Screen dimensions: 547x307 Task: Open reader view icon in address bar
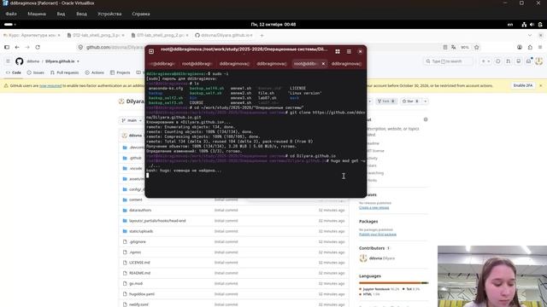[x=445, y=47]
